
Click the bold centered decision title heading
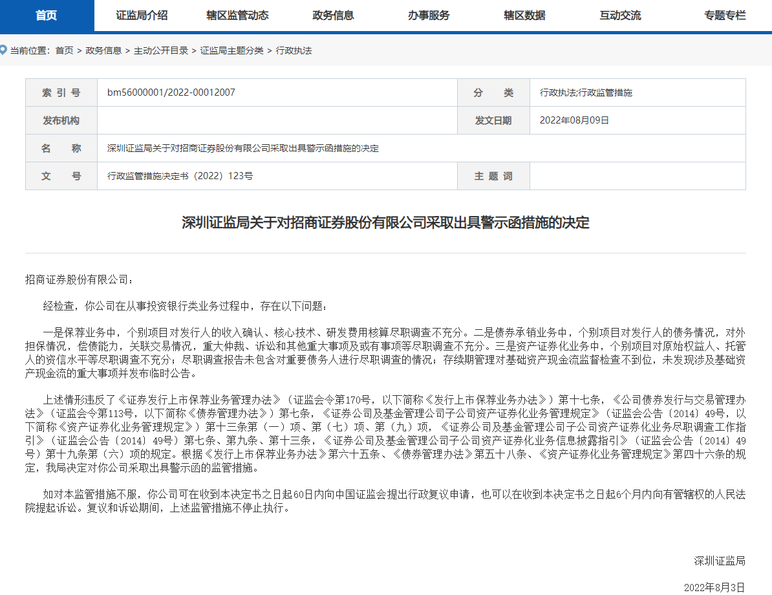[x=385, y=223]
